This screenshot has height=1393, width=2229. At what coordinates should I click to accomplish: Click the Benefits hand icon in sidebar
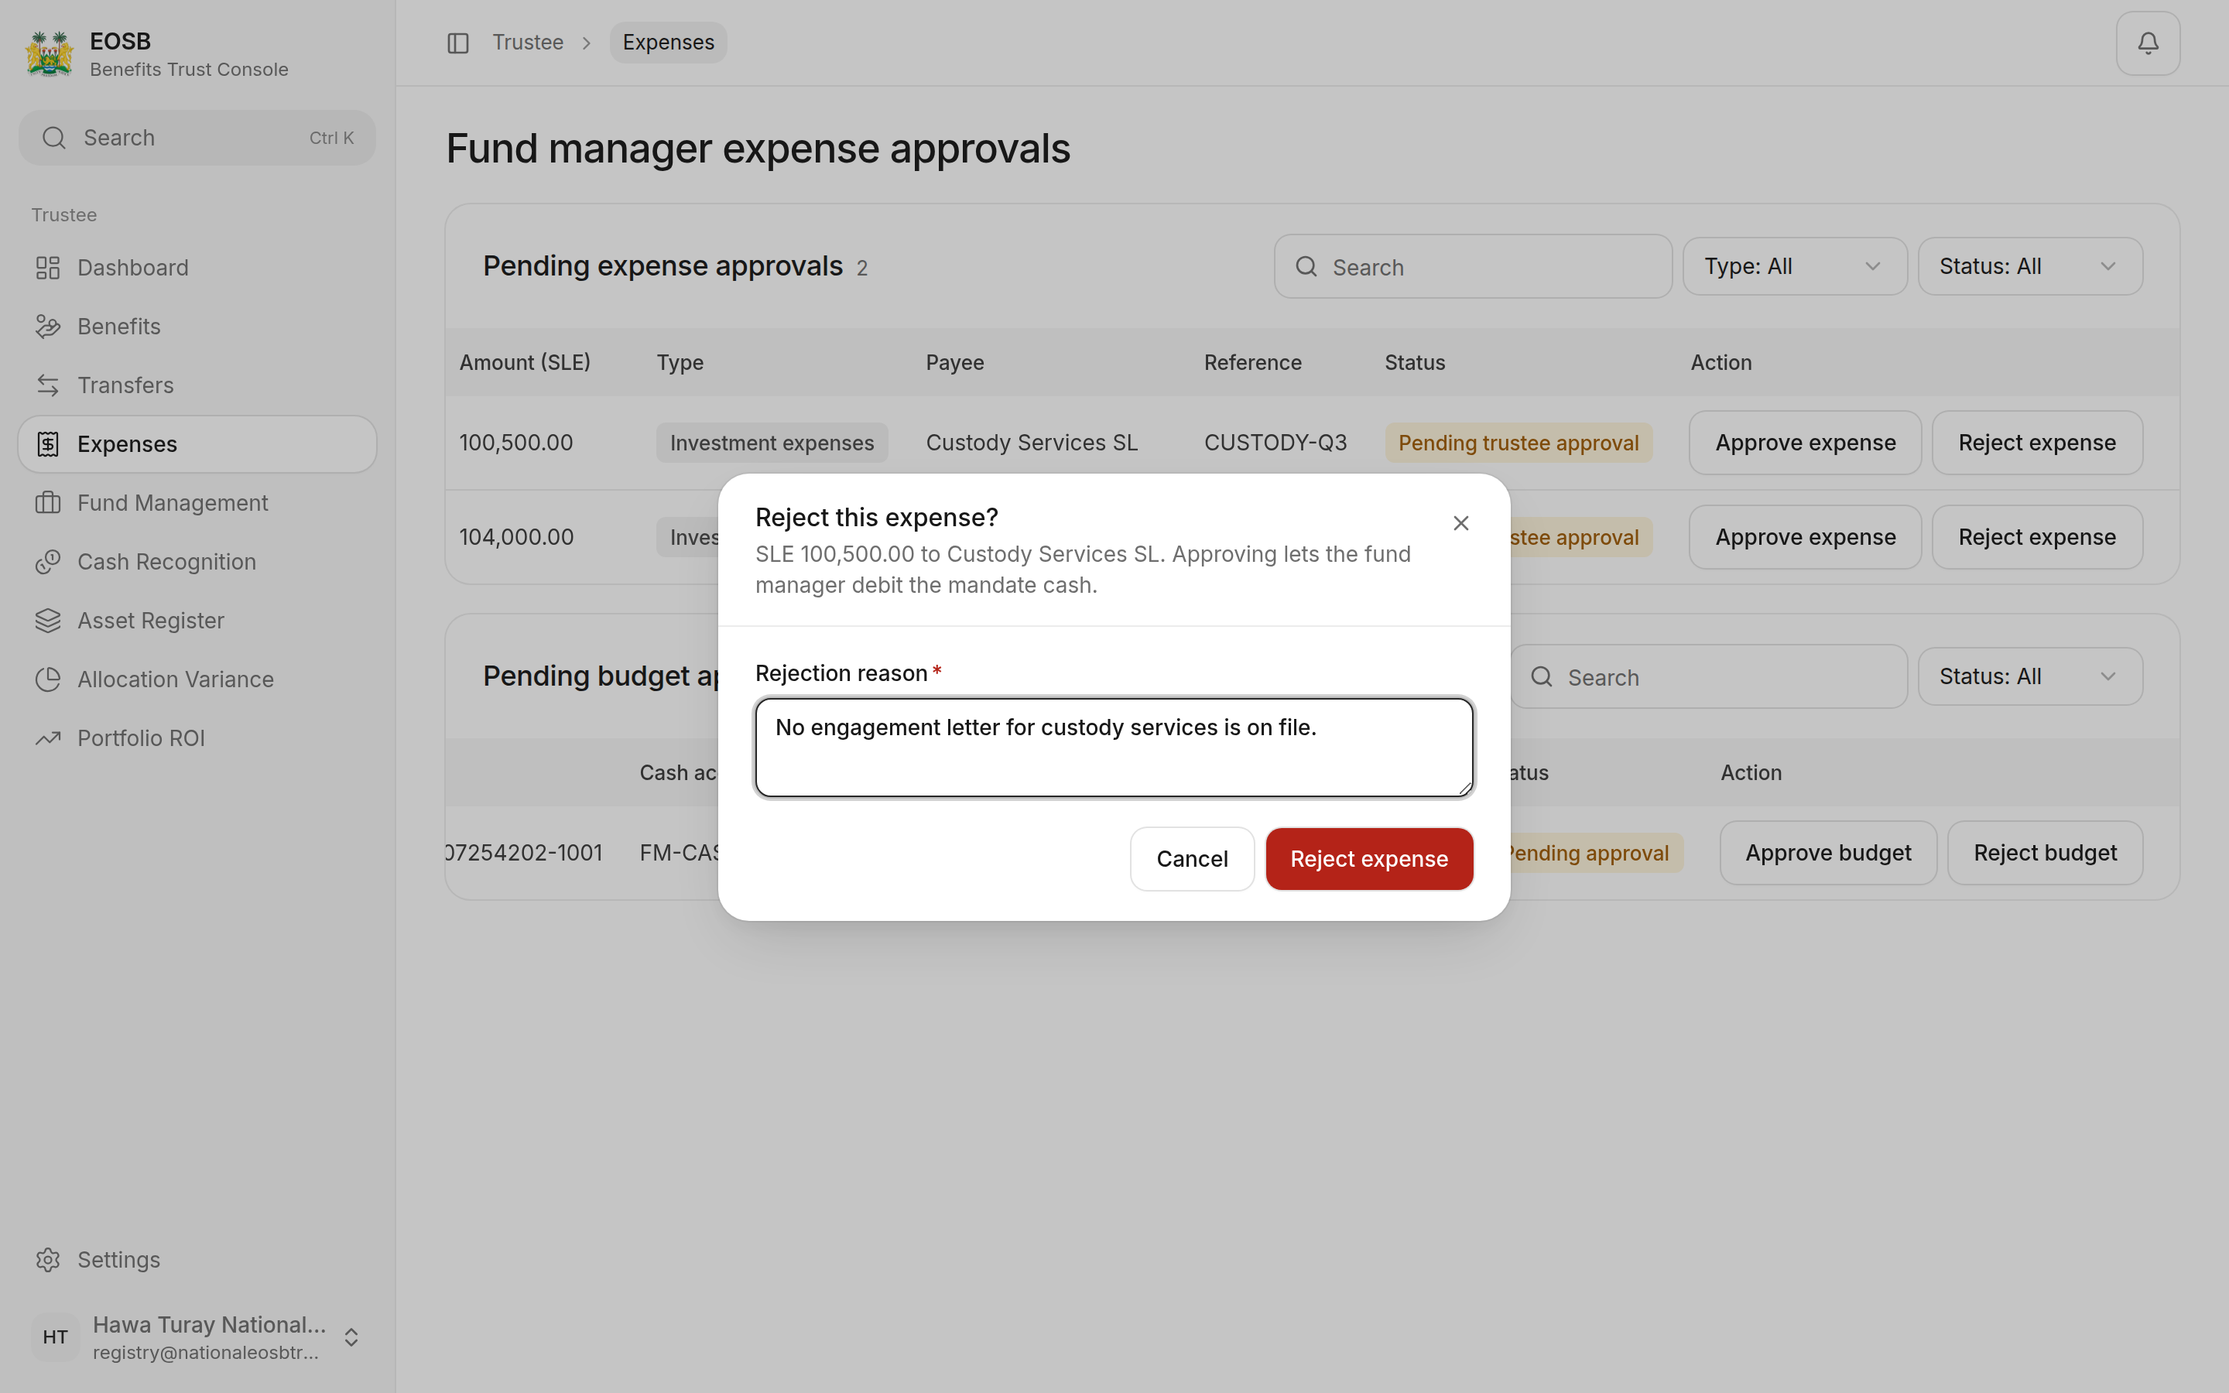point(48,327)
